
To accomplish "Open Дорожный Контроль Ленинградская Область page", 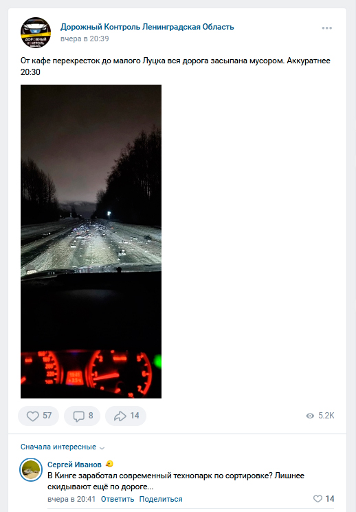I will coord(147,27).
